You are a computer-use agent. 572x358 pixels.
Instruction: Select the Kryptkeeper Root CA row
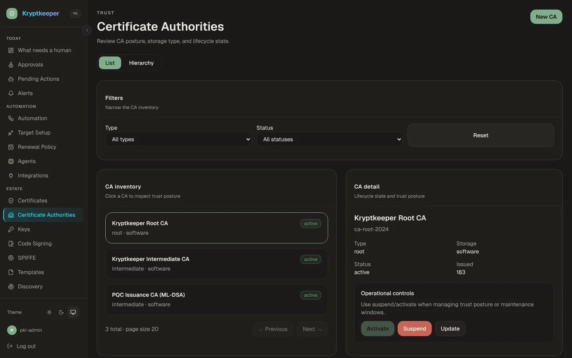216,228
